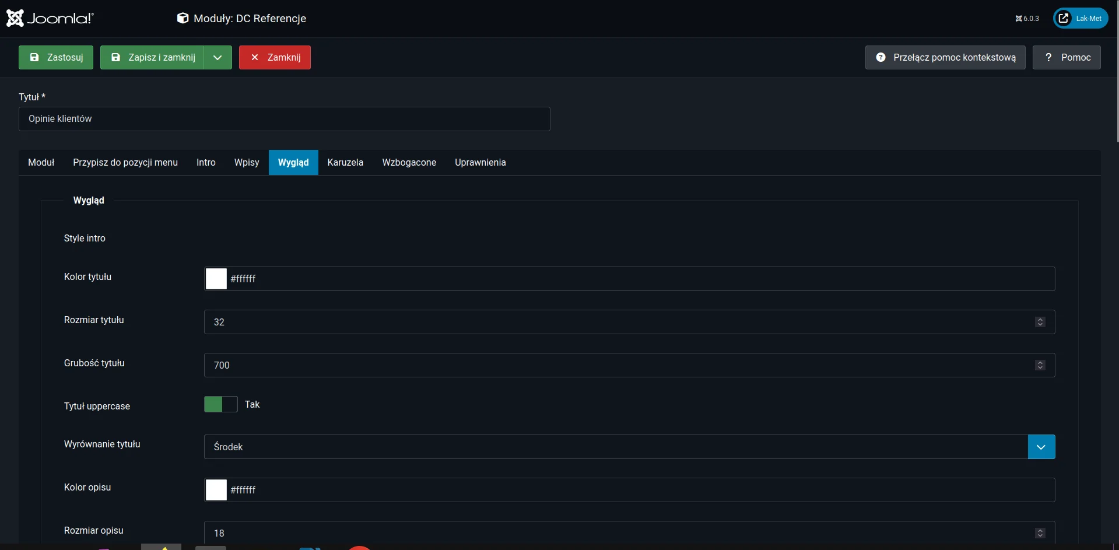The width and height of the screenshot is (1119, 550).
Task: Expand the save options dropdown arrow
Action: 218,57
